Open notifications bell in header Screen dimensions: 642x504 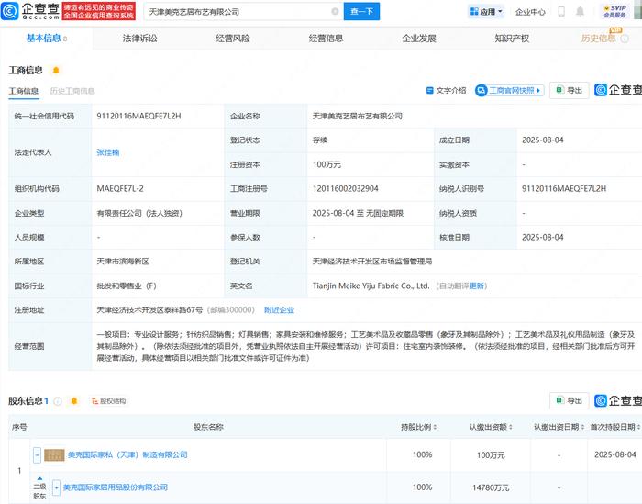(580, 11)
